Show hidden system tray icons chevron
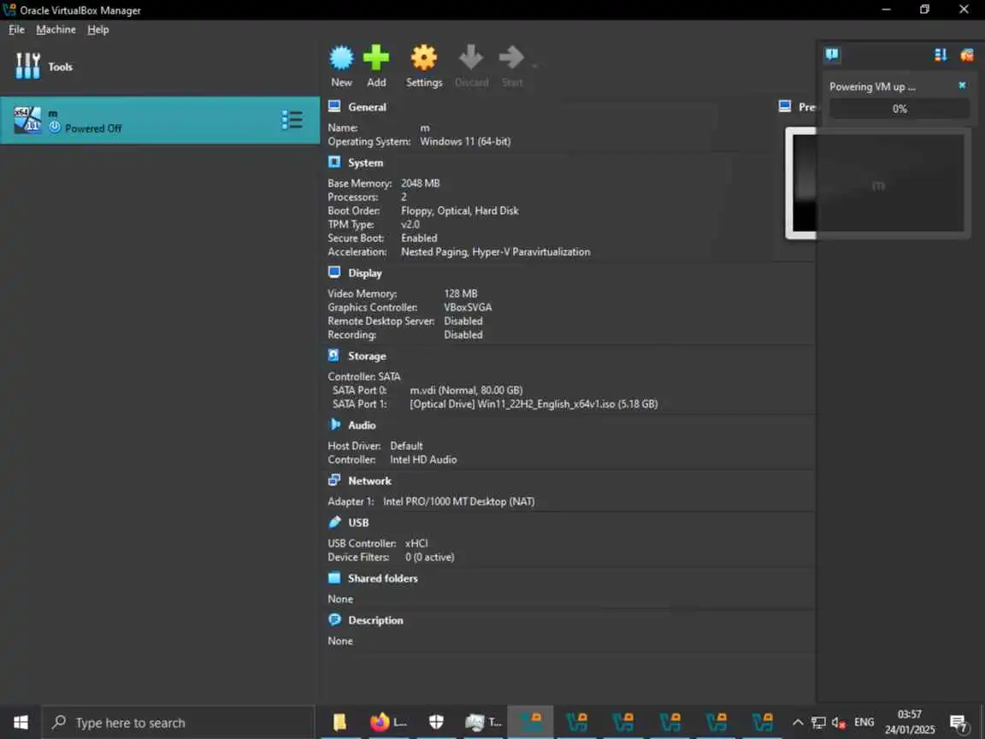 point(798,722)
